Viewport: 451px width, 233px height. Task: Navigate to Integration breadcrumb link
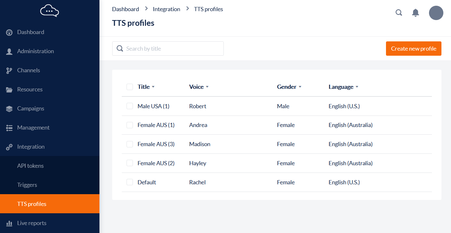[166, 9]
